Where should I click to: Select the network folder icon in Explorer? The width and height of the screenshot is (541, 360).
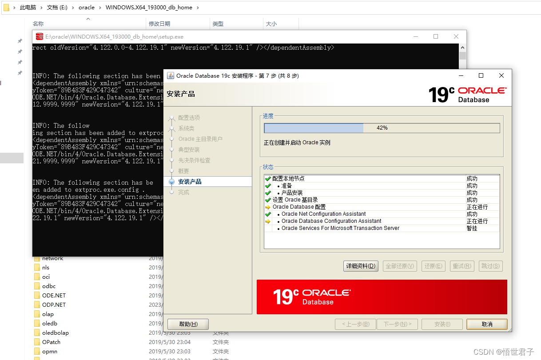[x=37, y=258]
